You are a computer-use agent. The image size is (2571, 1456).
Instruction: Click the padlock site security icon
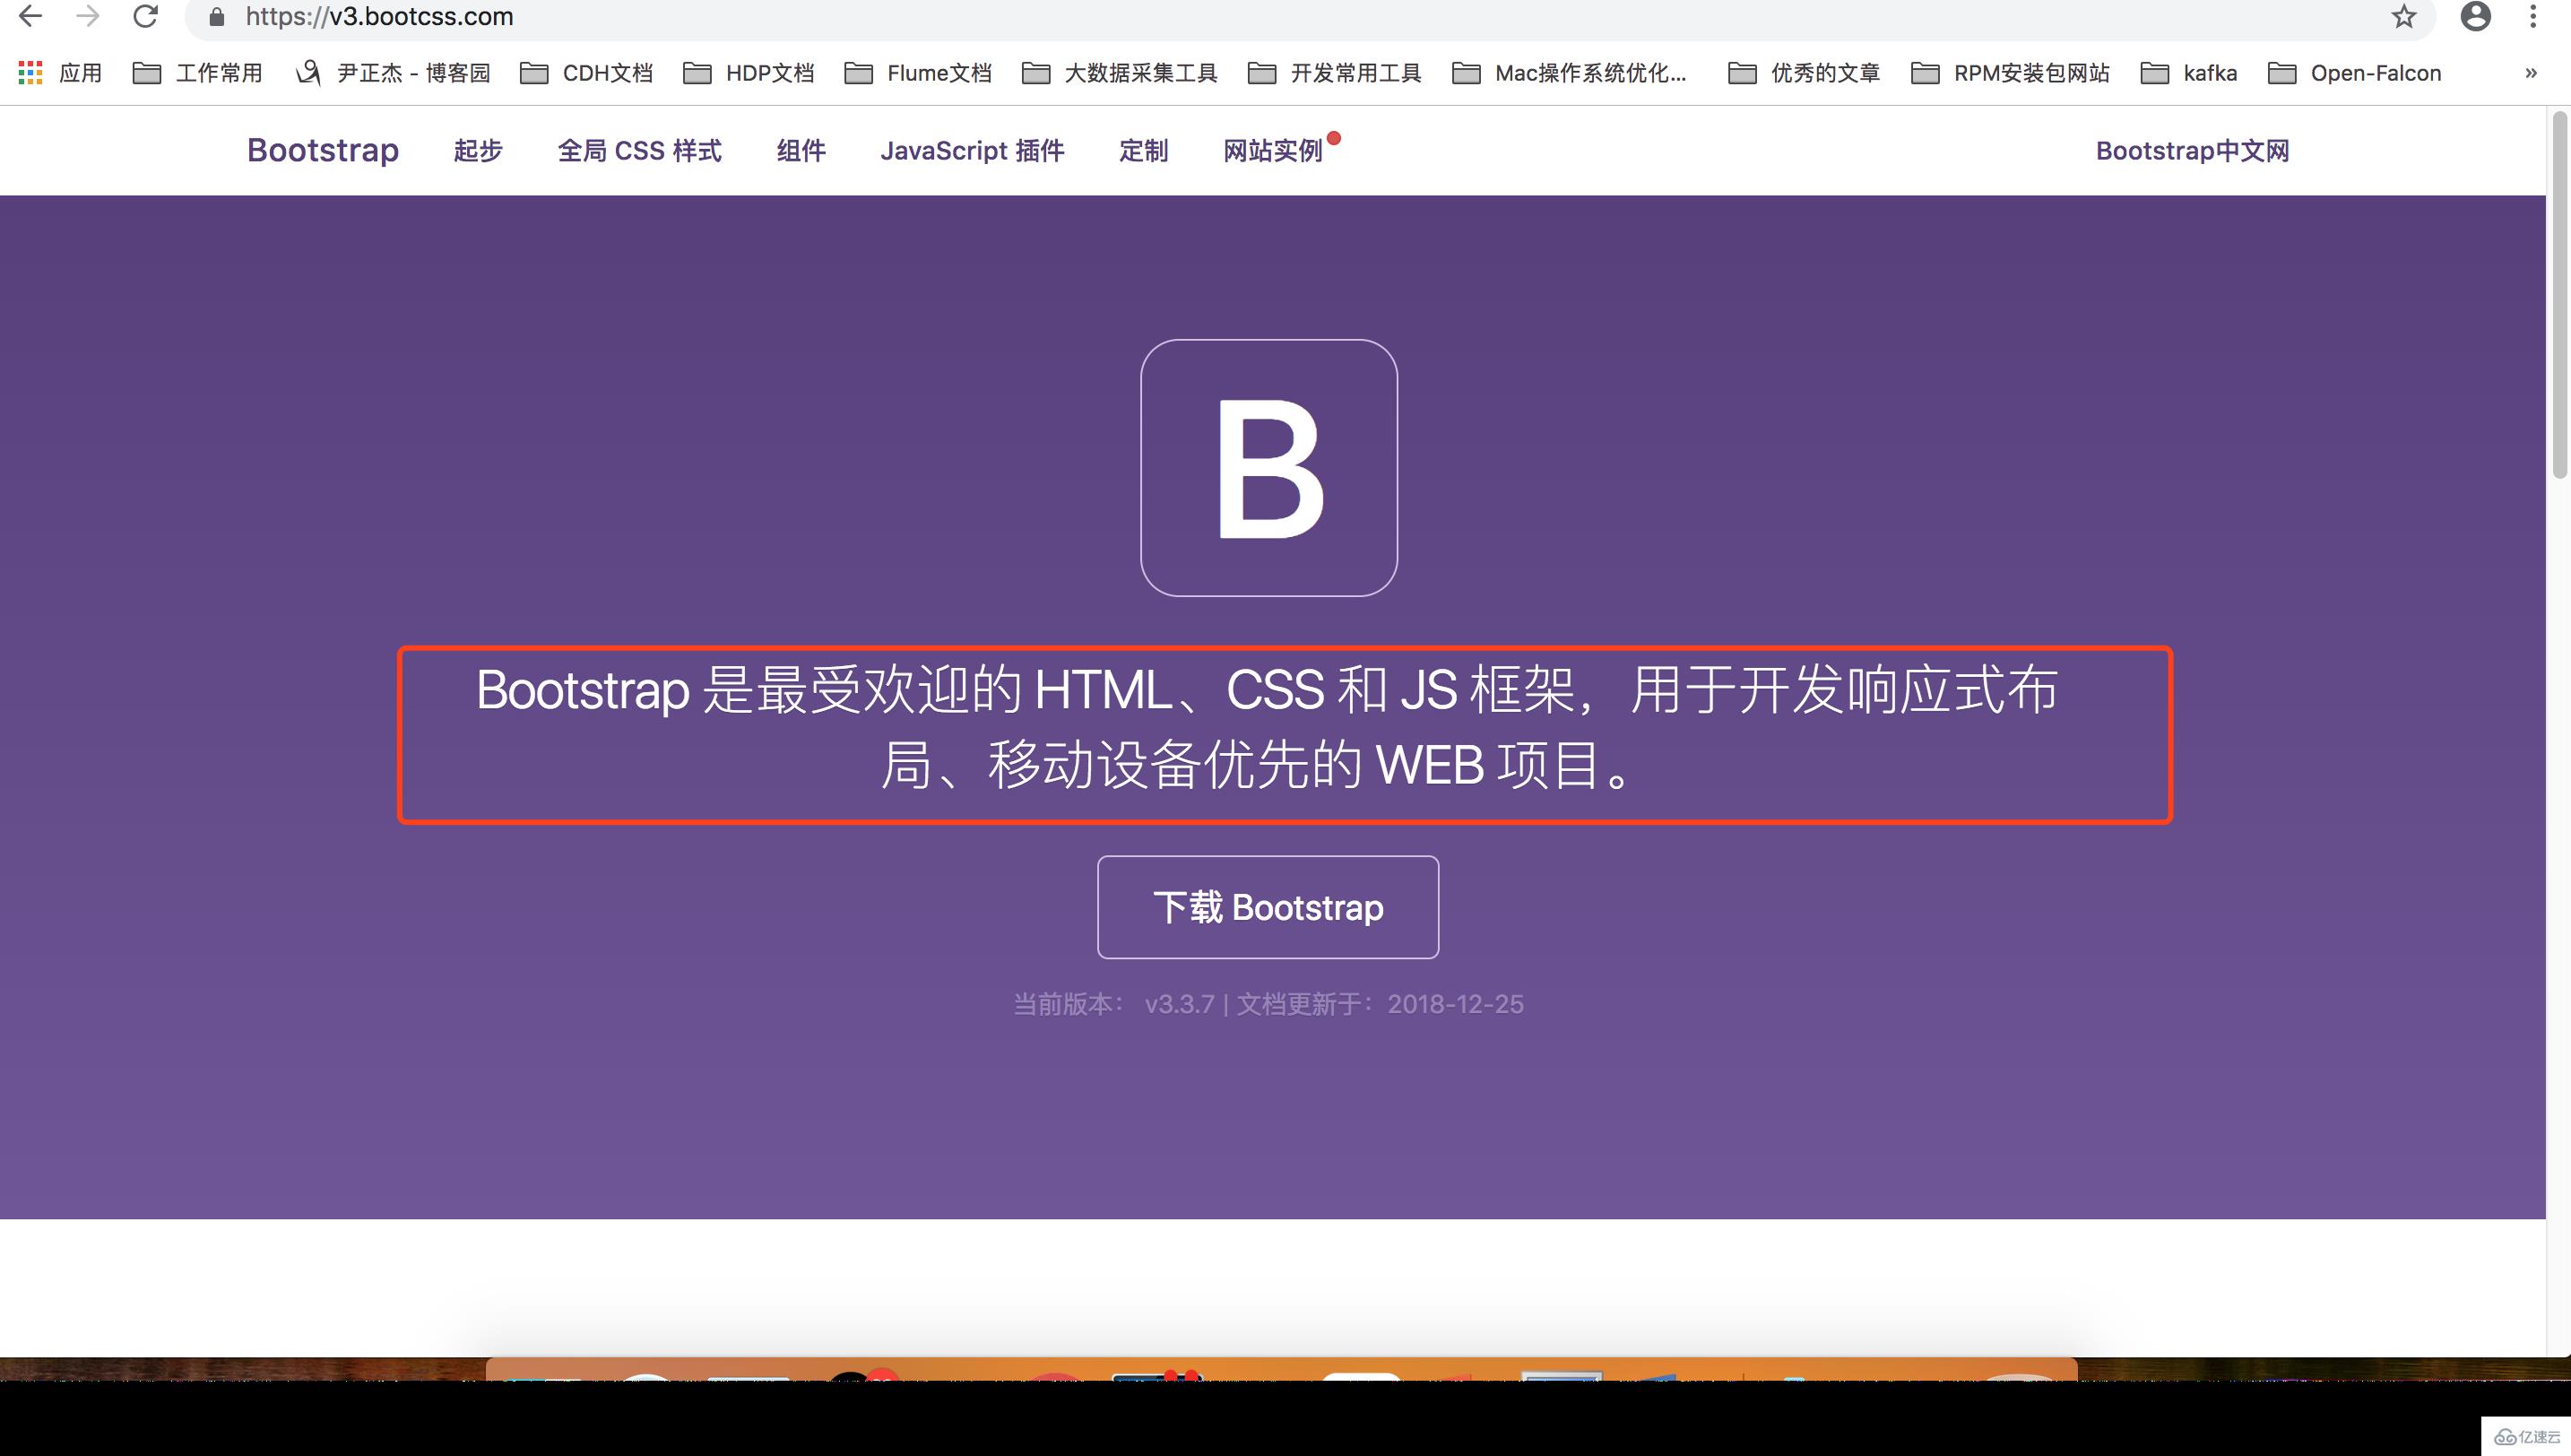click(x=216, y=17)
